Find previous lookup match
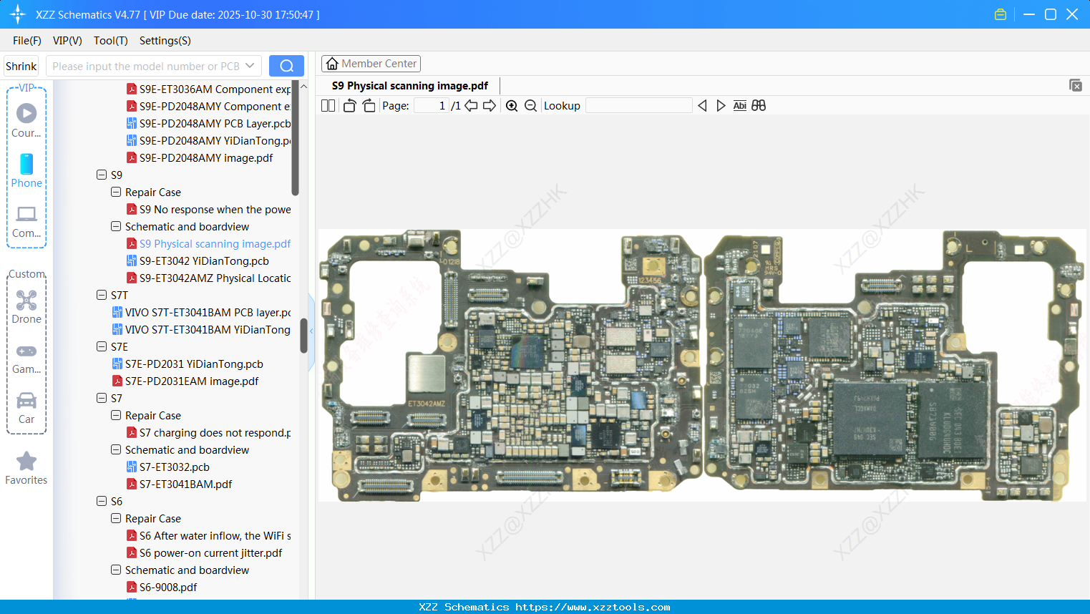 702,106
